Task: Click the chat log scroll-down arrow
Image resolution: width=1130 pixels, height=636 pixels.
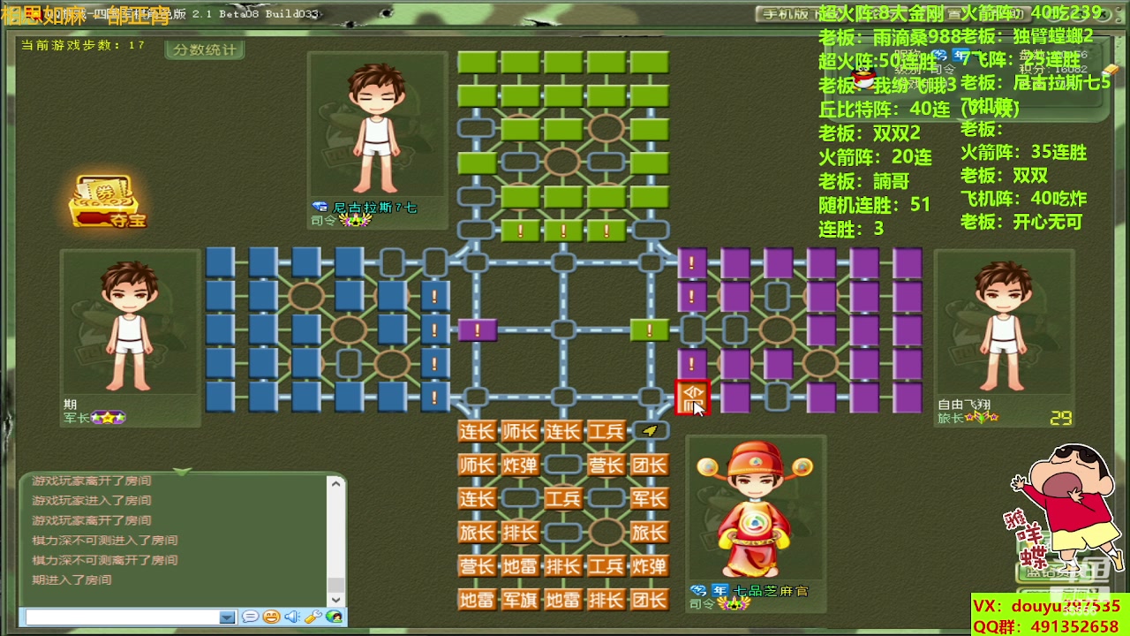Action: point(335,599)
